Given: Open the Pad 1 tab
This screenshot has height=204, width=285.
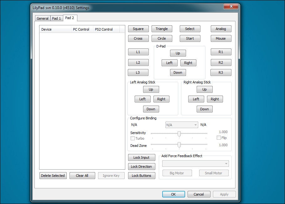Looking at the screenshot, I should tap(56, 18).
